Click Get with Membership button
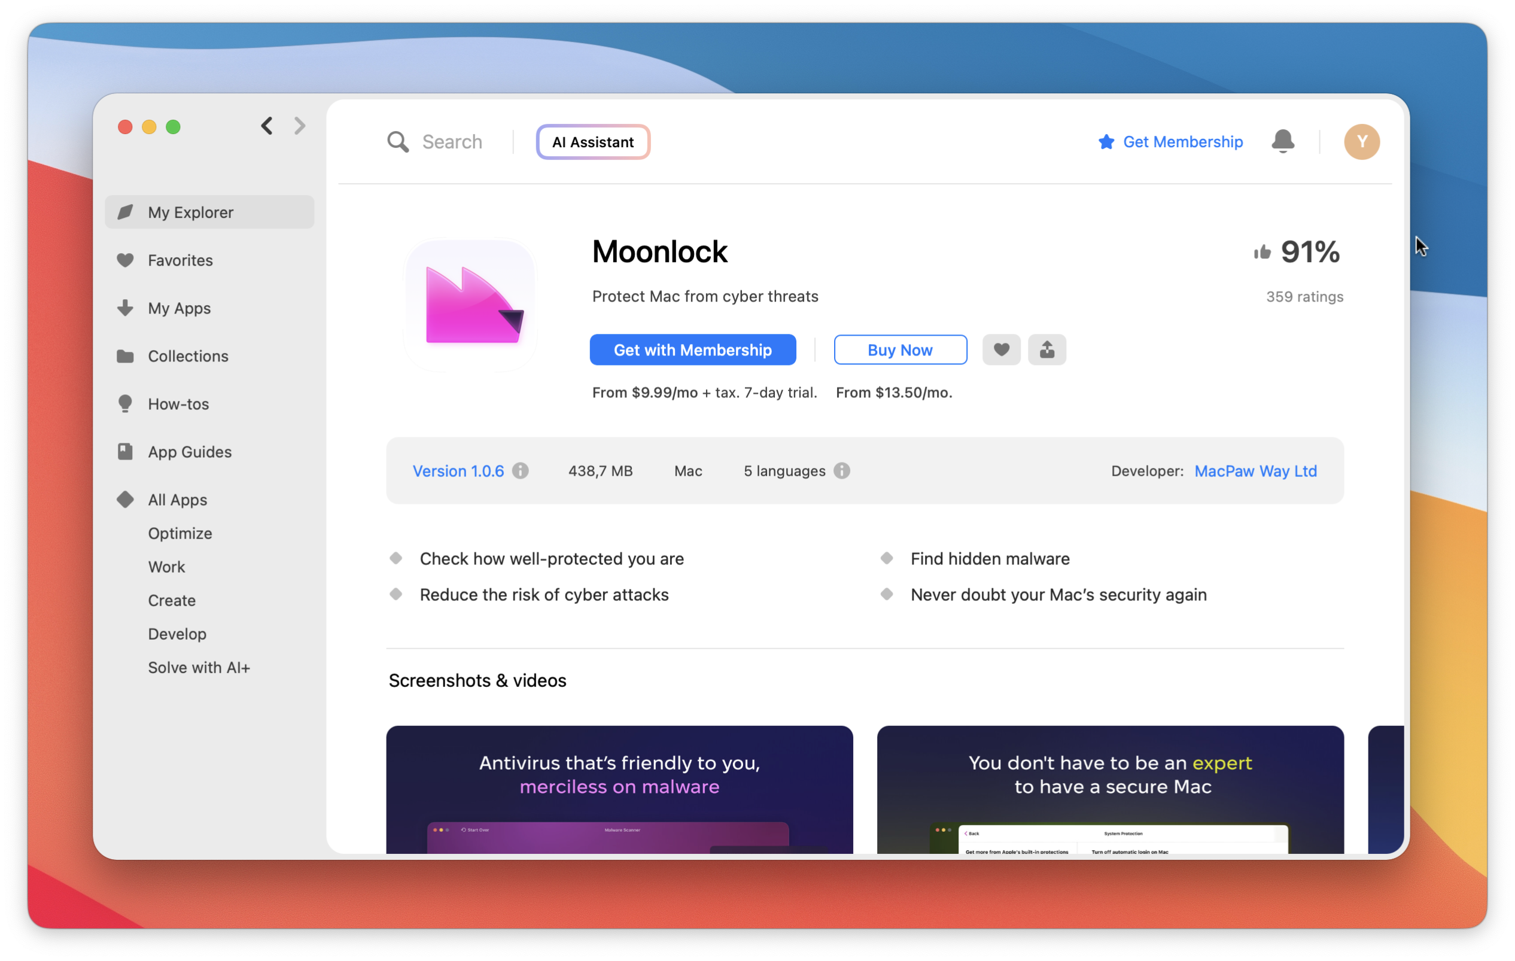The height and width of the screenshot is (961, 1515). 693,350
